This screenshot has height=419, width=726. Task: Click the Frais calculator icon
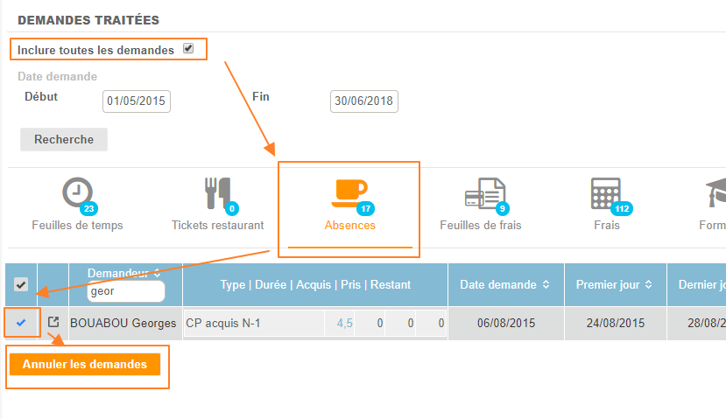click(x=606, y=192)
